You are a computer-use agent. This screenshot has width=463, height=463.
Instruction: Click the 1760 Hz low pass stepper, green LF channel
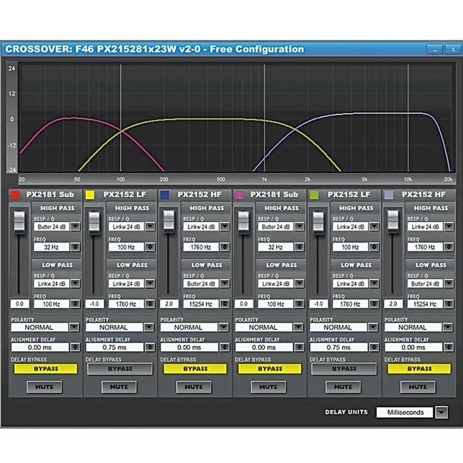374,304
